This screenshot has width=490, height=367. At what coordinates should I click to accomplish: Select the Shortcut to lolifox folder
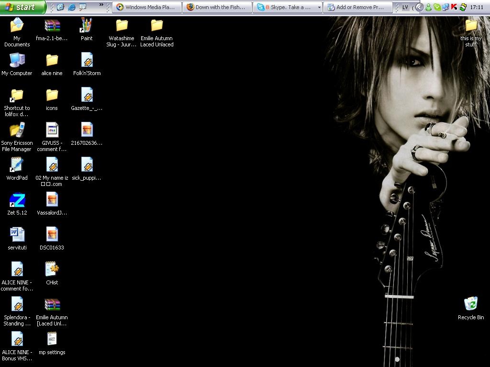(x=17, y=102)
